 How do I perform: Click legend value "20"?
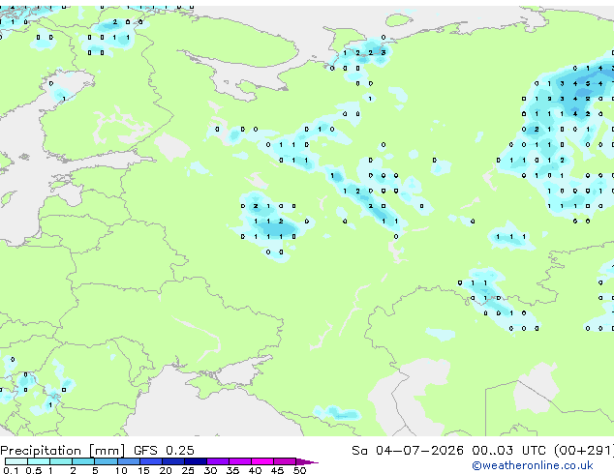[166, 470]
